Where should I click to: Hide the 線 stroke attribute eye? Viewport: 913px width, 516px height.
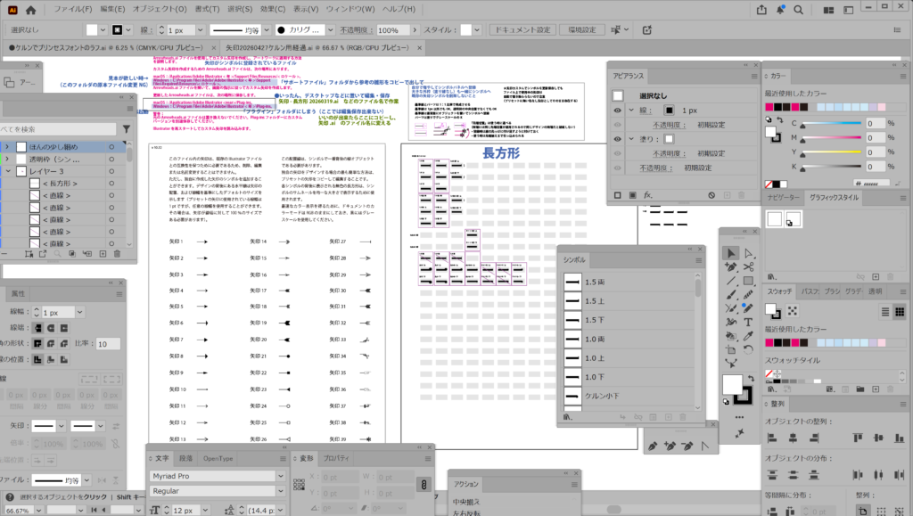[615, 110]
